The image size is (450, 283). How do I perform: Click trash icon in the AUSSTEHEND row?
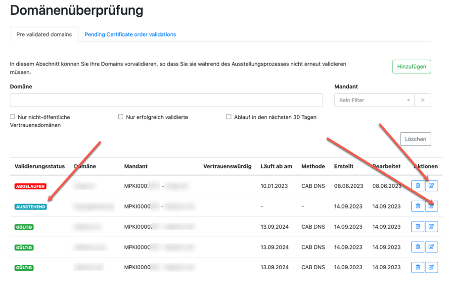point(417,206)
